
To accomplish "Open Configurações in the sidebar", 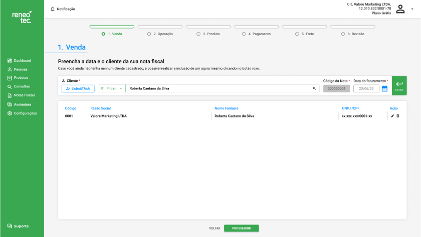I will click(25, 113).
